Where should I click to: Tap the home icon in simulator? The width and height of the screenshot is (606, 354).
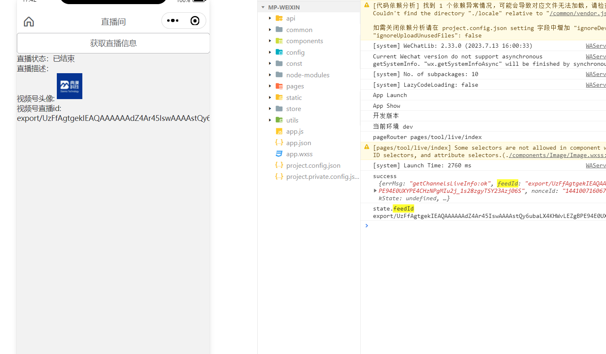pos(29,21)
